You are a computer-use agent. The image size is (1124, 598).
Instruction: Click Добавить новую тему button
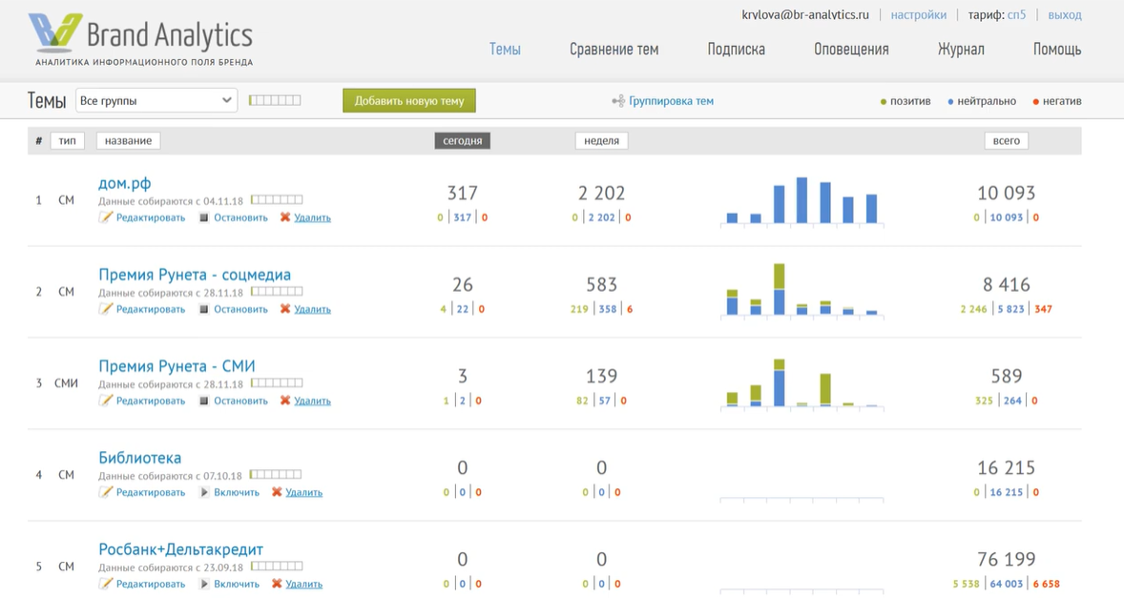409,101
